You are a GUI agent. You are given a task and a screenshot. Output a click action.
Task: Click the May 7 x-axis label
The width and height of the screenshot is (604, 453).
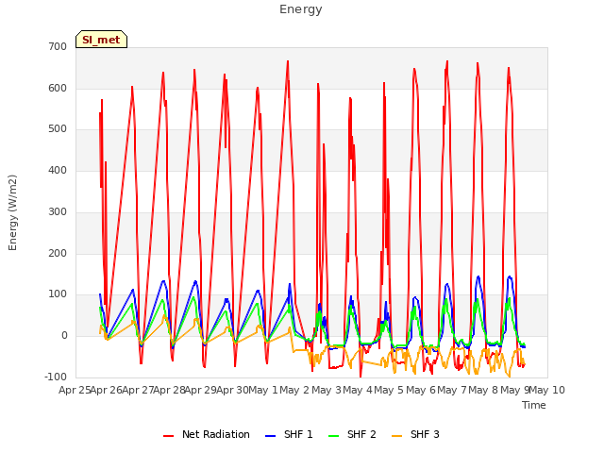point(452,390)
